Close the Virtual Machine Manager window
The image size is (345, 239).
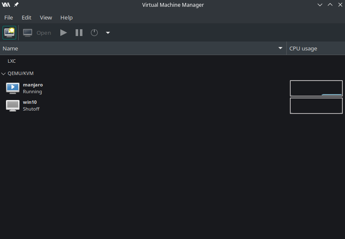coord(340,5)
